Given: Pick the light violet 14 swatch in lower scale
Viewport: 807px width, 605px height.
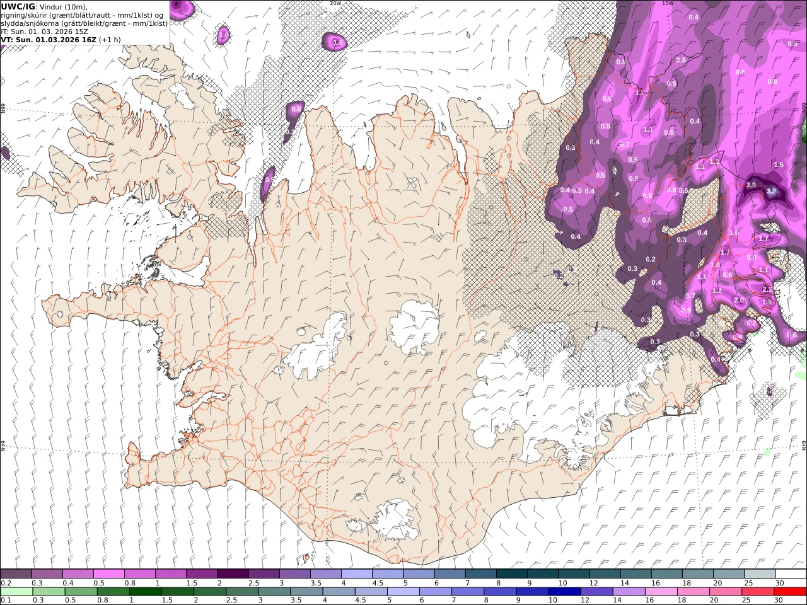Looking at the screenshot, I should pyautogui.click(x=629, y=591).
